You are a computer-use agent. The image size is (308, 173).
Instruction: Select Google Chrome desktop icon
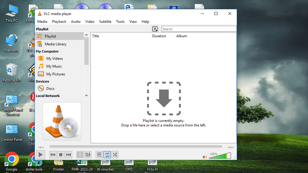pos(11,162)
